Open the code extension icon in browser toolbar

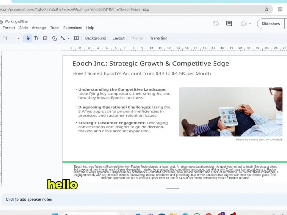[280, 9]
